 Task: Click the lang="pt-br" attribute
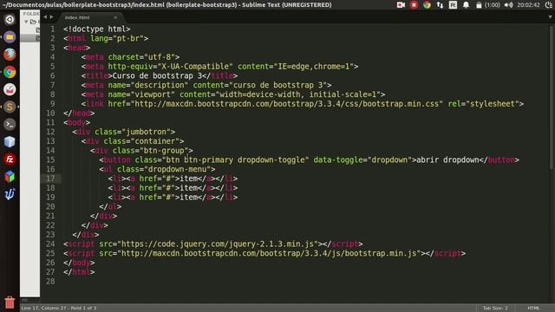coord(117,38)
